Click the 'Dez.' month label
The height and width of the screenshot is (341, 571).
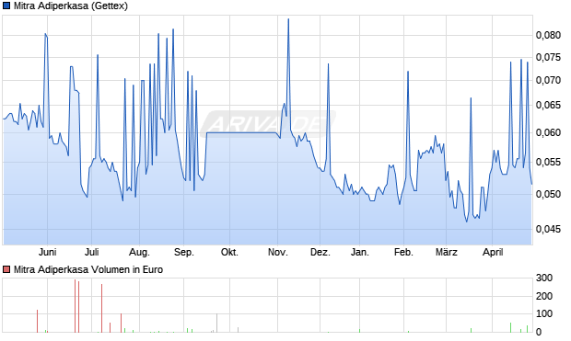tap(320, 252)
